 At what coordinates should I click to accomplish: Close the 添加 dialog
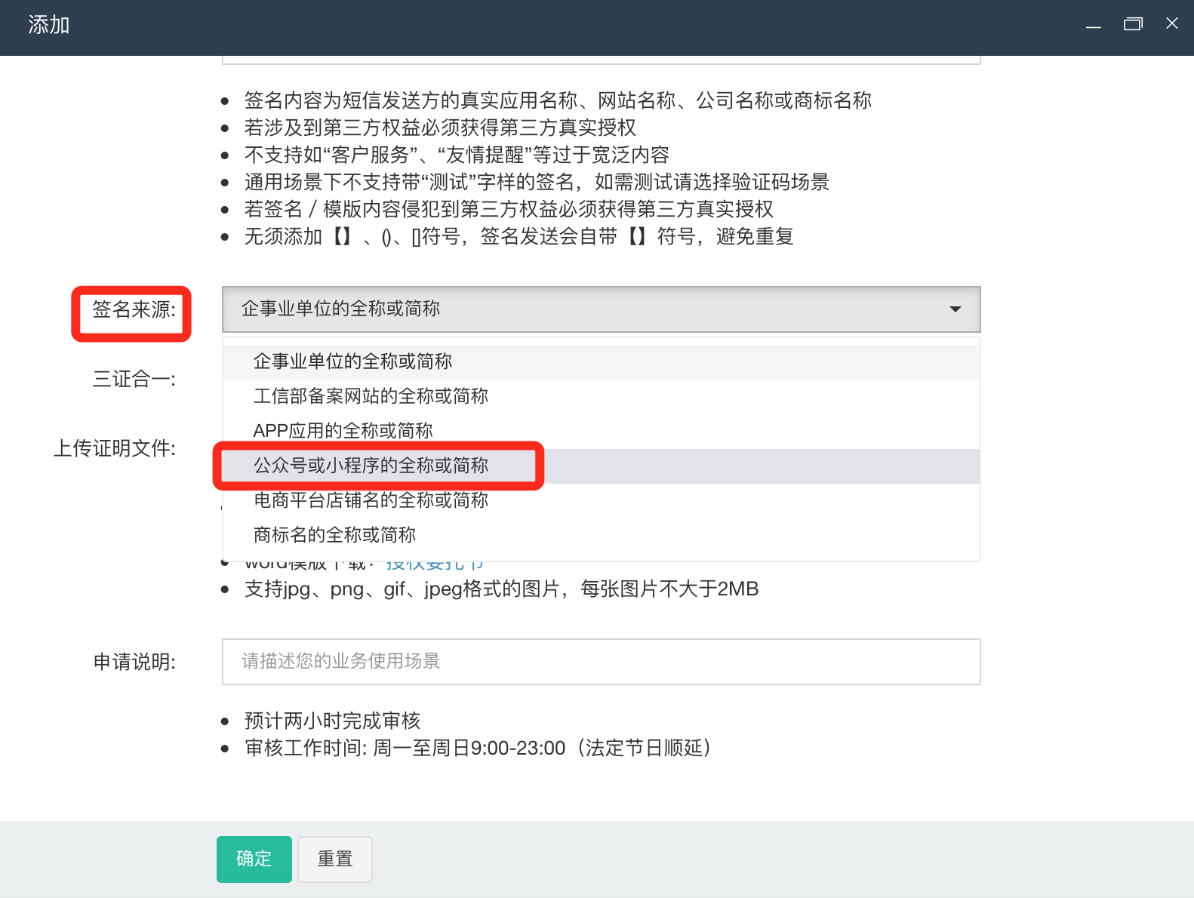pyautogui.click(x=1171, y=23)
